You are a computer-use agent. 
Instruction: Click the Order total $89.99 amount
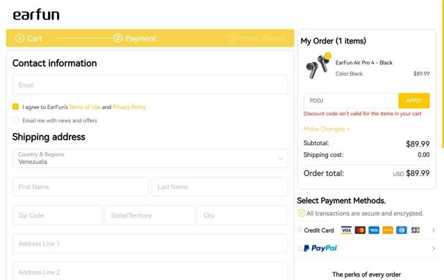418,173
